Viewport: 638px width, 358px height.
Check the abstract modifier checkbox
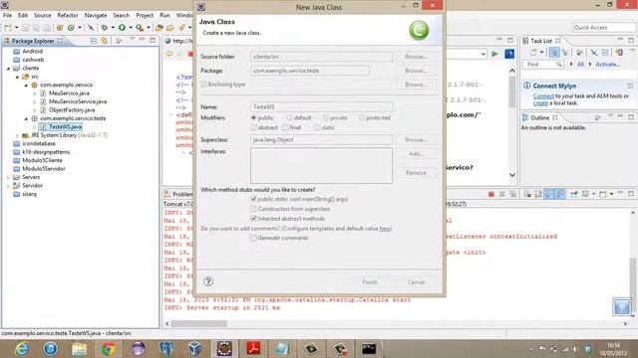point(253,127)
